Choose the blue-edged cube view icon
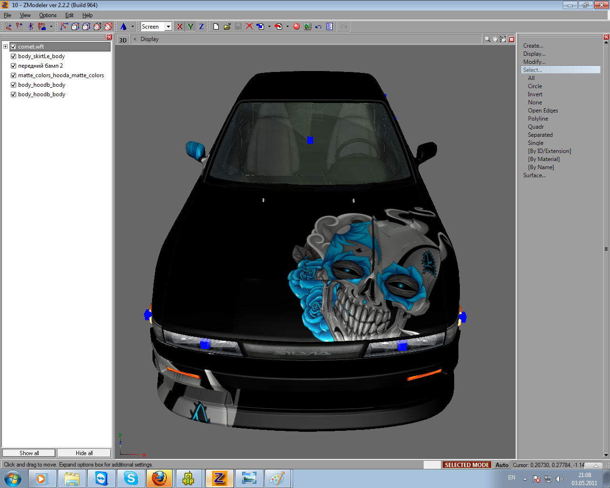This screenshot has width=610, height=488. point(86,27)
